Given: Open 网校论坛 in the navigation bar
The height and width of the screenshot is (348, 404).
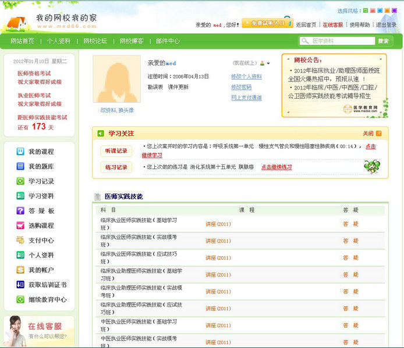Looking at the screenshot, I should point(95,41).
